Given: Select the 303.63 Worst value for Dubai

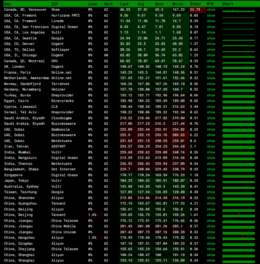Looking at the screenshot, I should coord(179,135).
